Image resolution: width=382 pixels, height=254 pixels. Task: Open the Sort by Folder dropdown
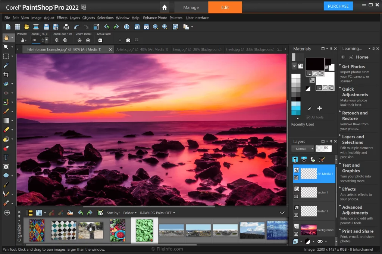point(129,213)
